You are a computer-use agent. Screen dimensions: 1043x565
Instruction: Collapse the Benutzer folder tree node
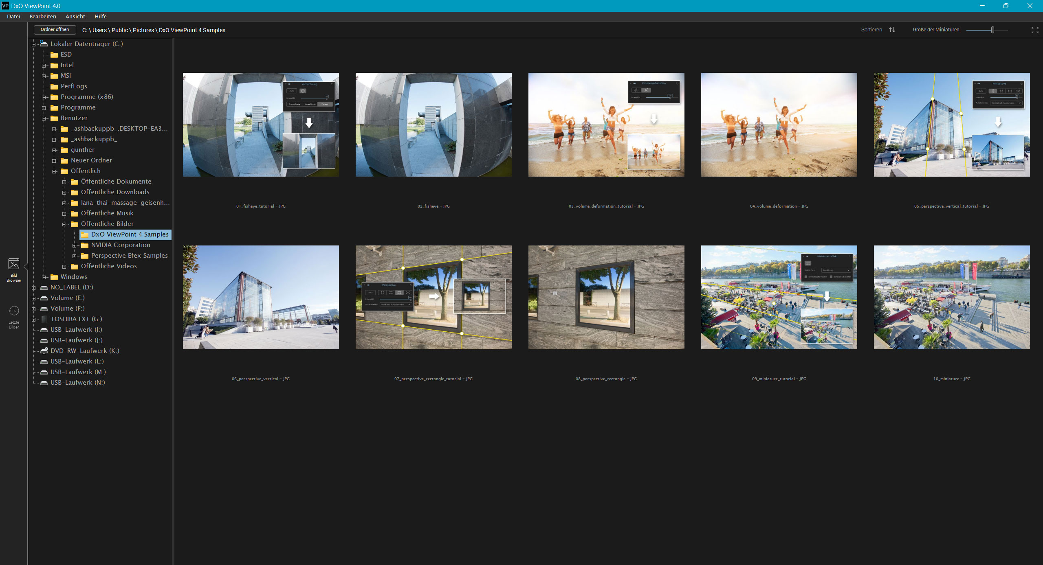pyautogui.click(x=44, y=118)
